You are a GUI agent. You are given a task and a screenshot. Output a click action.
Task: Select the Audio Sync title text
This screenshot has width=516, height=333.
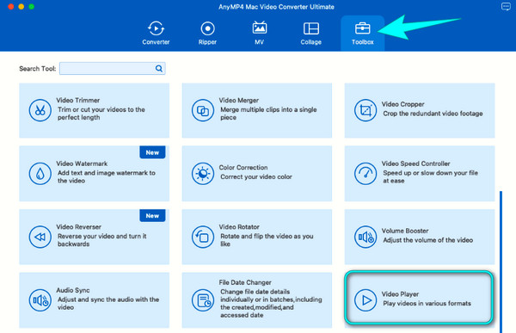click(73, 290)
